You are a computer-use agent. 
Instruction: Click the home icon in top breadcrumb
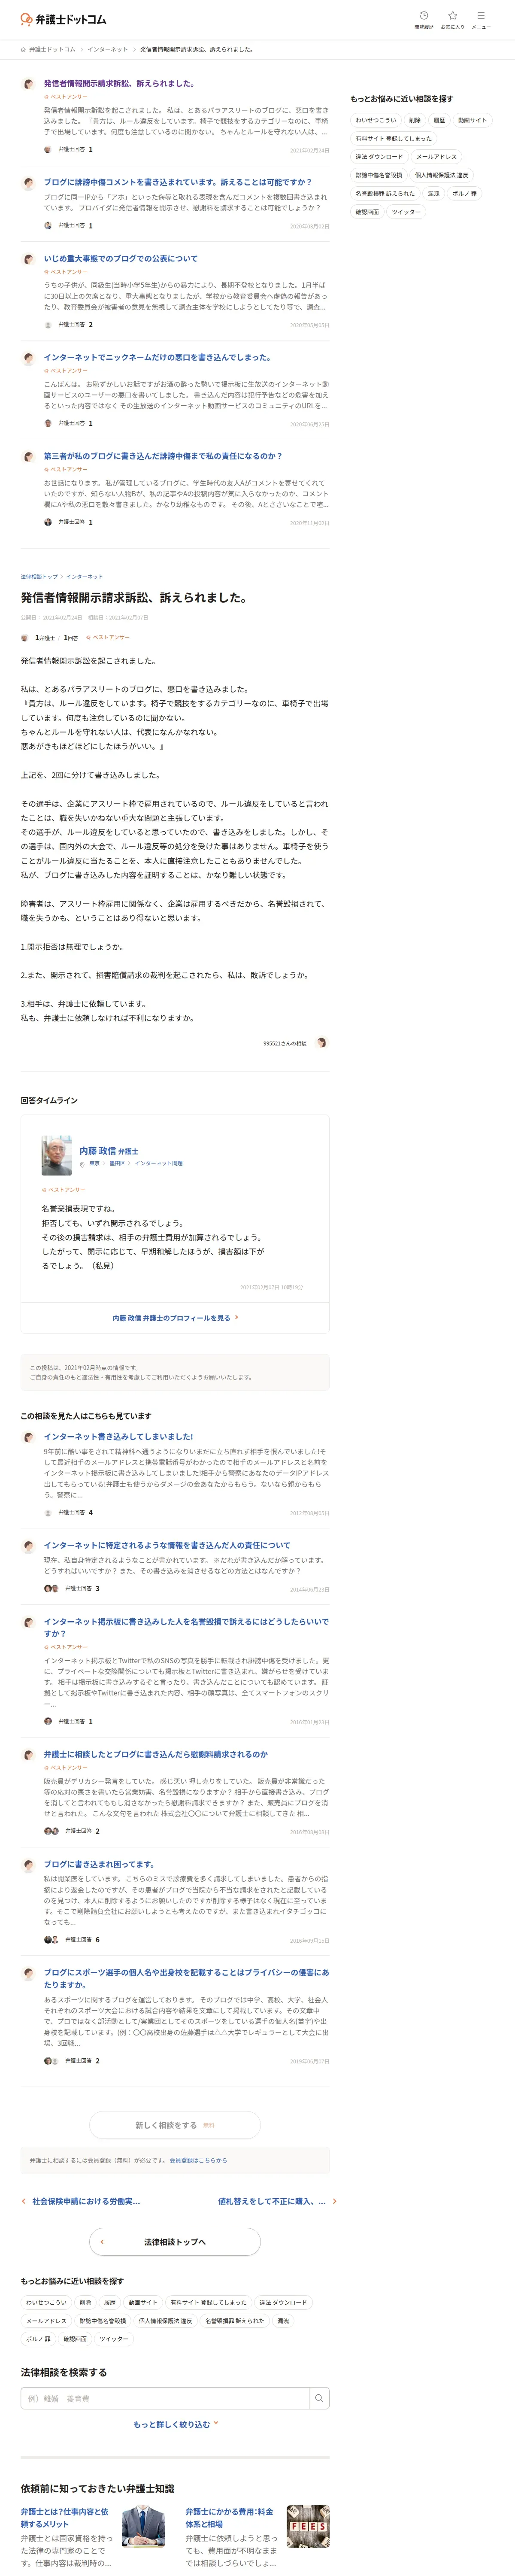23,49
